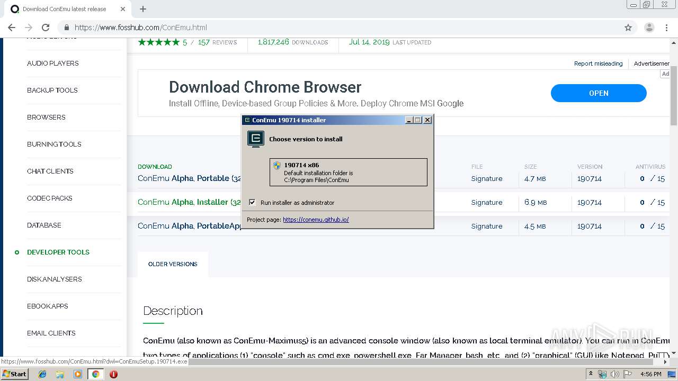678x381 pixels.
Task: Click the UAC shield icon by 190714 x86
Action: pos(276,165)
